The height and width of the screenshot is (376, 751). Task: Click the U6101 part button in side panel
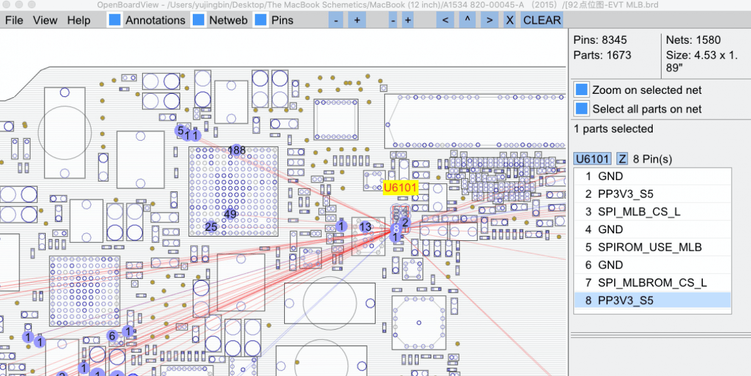(593, 159)
